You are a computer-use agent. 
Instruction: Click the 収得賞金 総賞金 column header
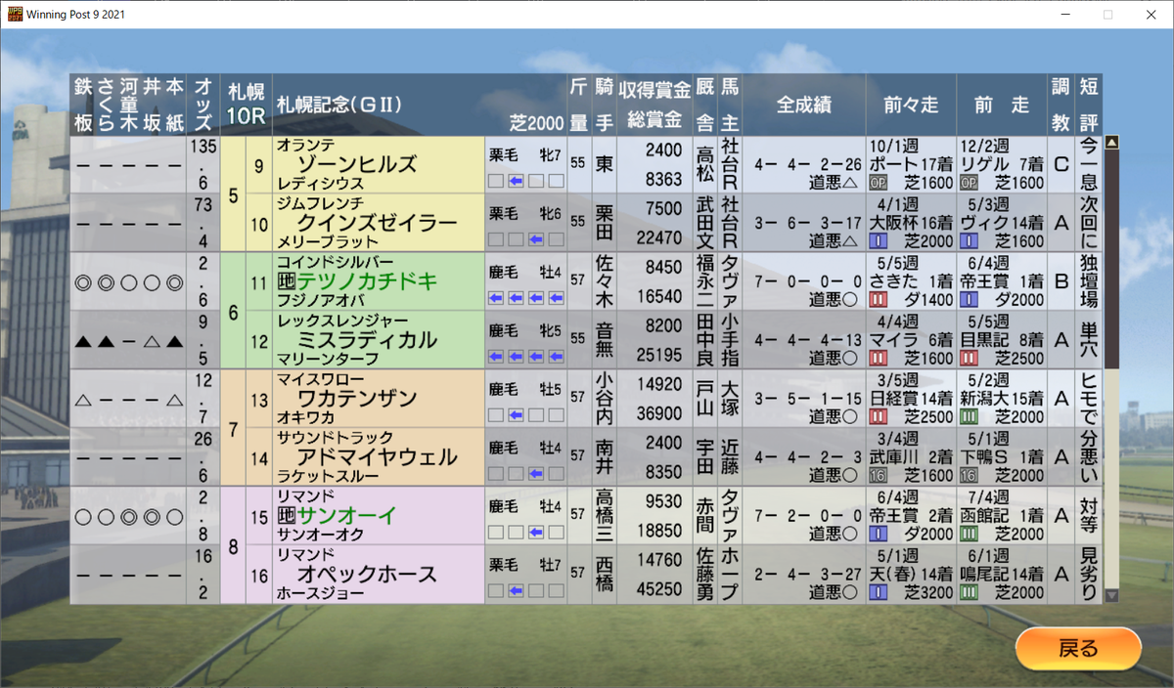[x=654, y=104]
